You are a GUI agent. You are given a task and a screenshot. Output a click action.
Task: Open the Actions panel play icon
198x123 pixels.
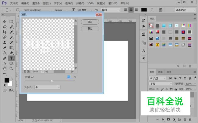pos(144,26)
